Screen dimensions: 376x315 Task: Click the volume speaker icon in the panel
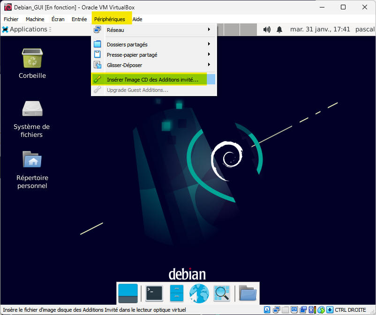coord(267,30)
